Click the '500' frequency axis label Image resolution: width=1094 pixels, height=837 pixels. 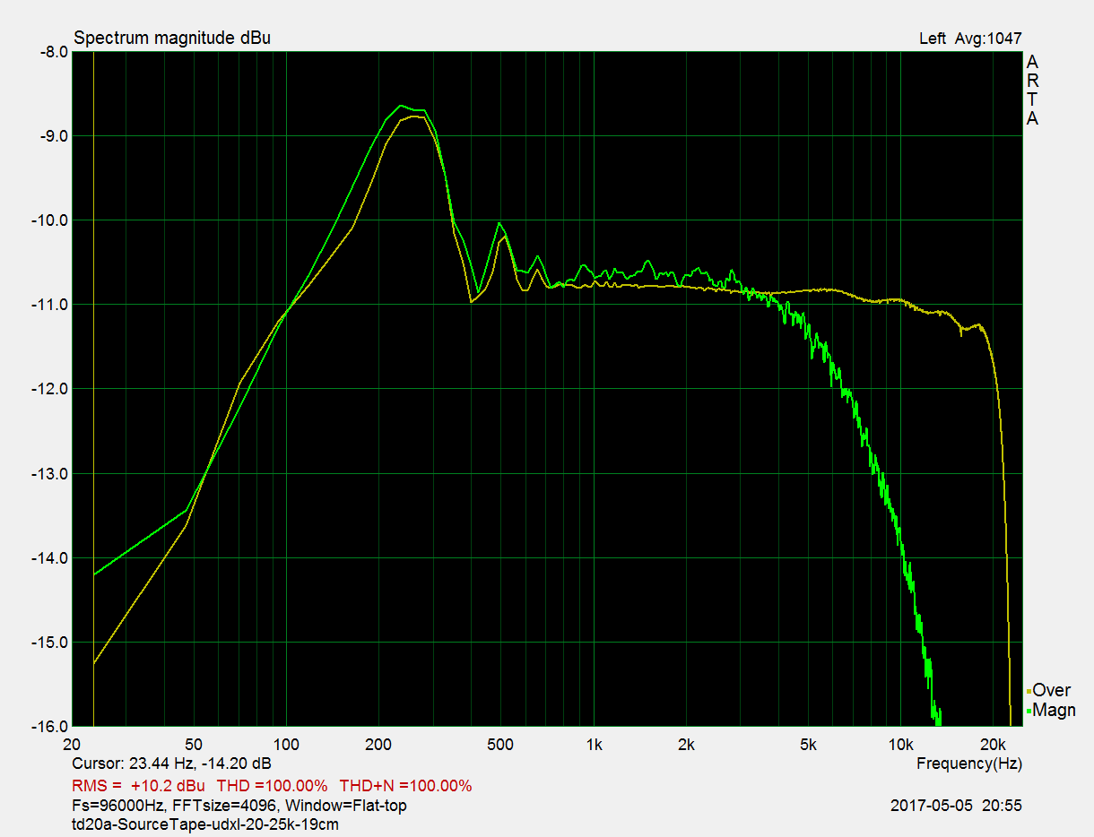click(500, 745)
